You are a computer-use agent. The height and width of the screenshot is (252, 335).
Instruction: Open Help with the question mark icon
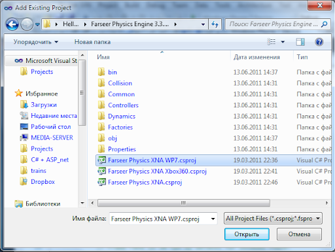point(319,42)
